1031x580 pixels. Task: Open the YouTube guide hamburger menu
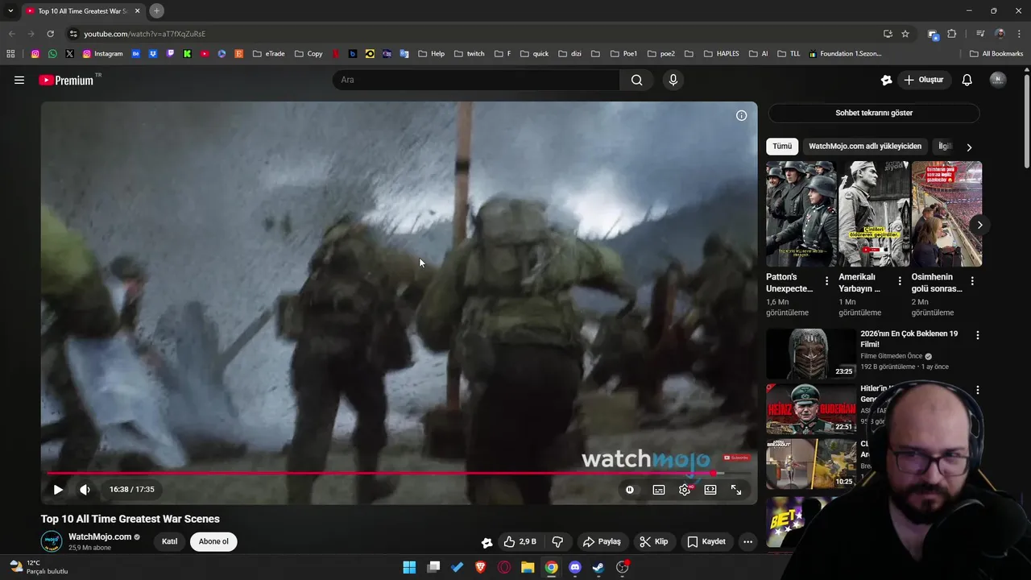[19, 80]
